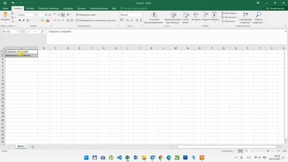Cut selection with the scissors icon
288x162 pixels.
point(12,13)
